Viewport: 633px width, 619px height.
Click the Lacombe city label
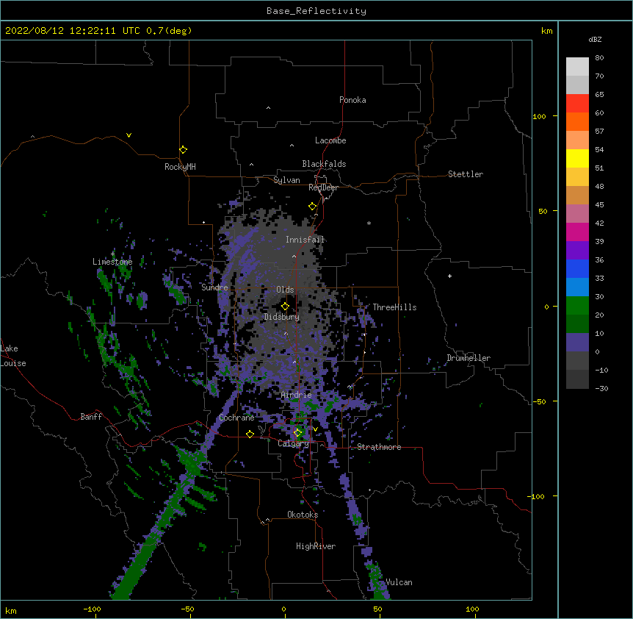pos(330,140)
